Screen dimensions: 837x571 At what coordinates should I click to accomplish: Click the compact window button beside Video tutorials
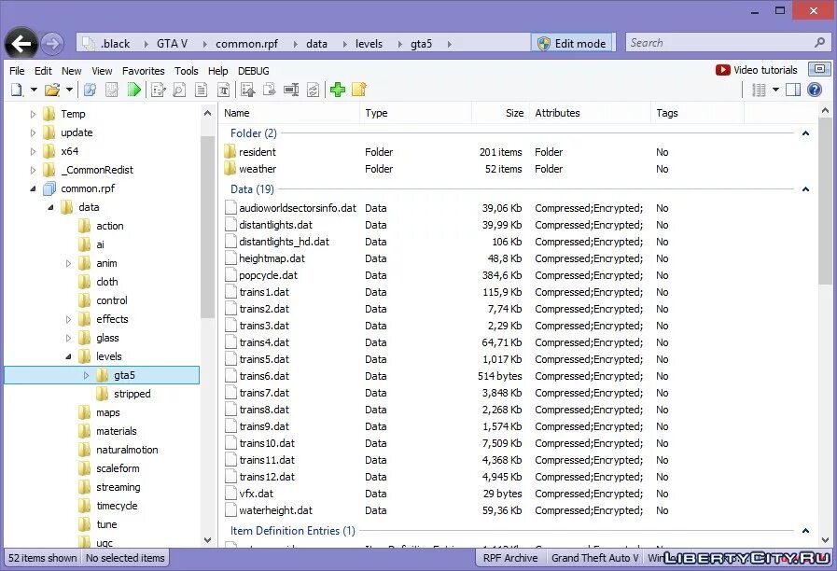[819, 69]
